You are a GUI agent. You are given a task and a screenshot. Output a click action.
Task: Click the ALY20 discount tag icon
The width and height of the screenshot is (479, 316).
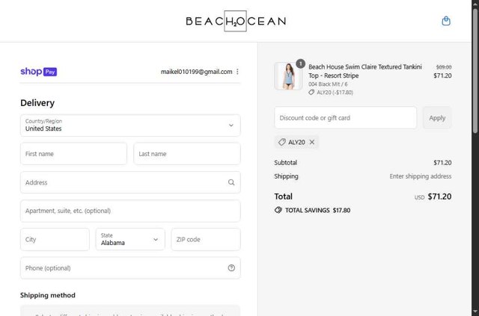[281, 142]
